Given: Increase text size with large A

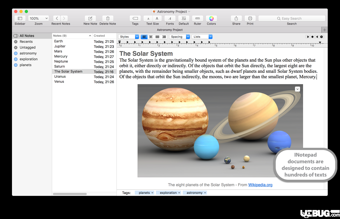Looking at the screenshot, I should pyautogui.click(x=157, y=18).
